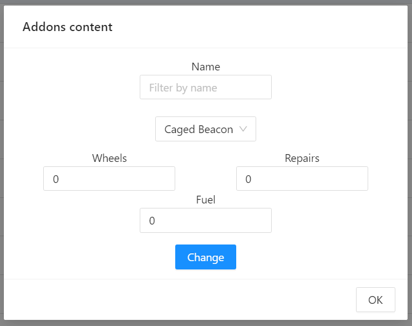Viewport: 412px width, 326px height.
Task: Select the Fuel value input field
Action: tap(206, 221)
